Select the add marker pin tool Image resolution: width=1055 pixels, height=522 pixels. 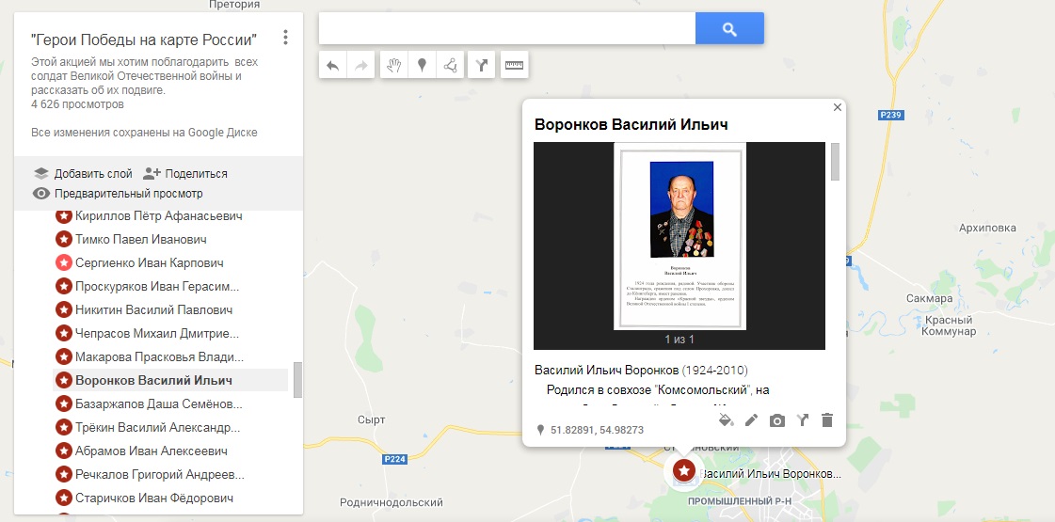coord(422,65)
